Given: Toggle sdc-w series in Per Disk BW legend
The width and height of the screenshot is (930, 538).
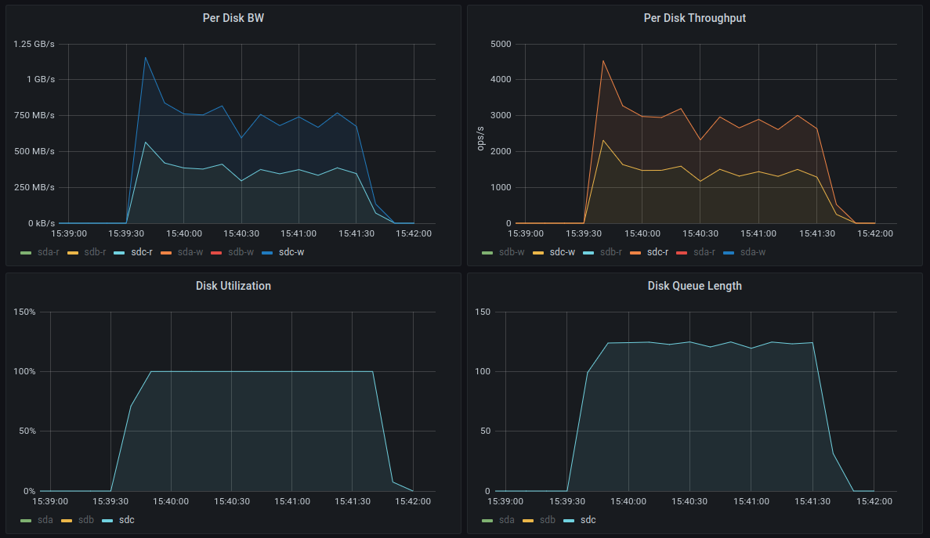Looking at the screenshot, I should [292, 252].
